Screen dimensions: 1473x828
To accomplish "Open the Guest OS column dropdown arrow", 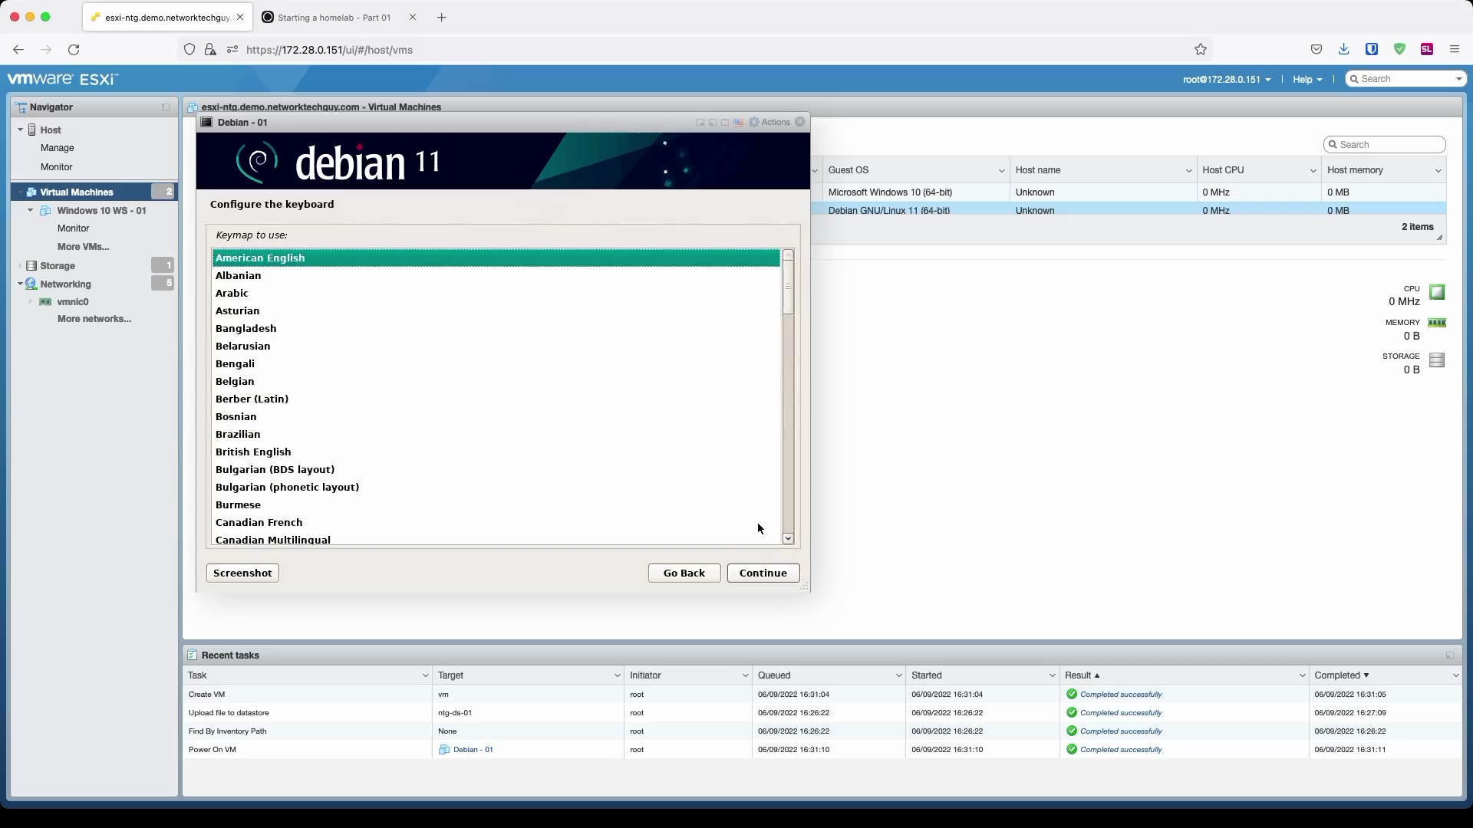I will click(1001, 171).
